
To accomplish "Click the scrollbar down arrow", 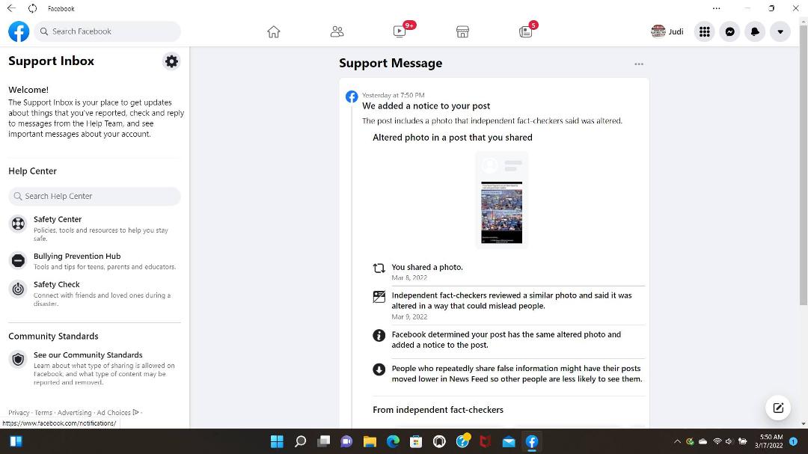I will click(x=804, y=423).
